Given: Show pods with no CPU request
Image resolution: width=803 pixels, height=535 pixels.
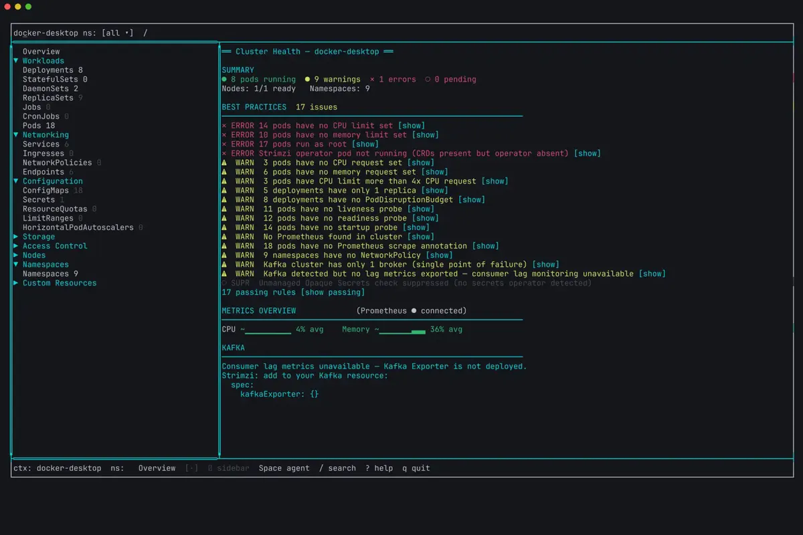Looking at the screenshot, I should [x=421, y=163].
